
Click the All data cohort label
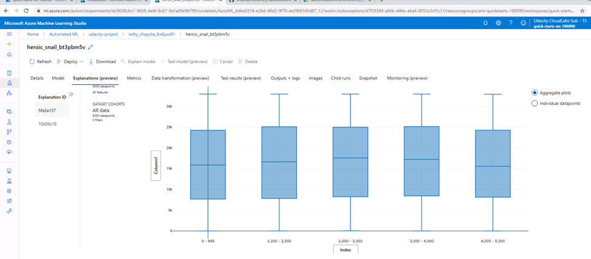(x=101, y=110)
